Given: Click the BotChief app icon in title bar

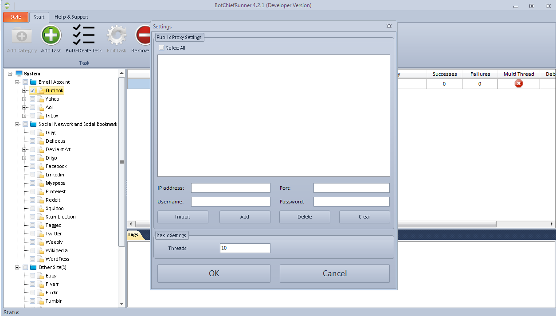Looking at the screenshot, I should (7, 6).
